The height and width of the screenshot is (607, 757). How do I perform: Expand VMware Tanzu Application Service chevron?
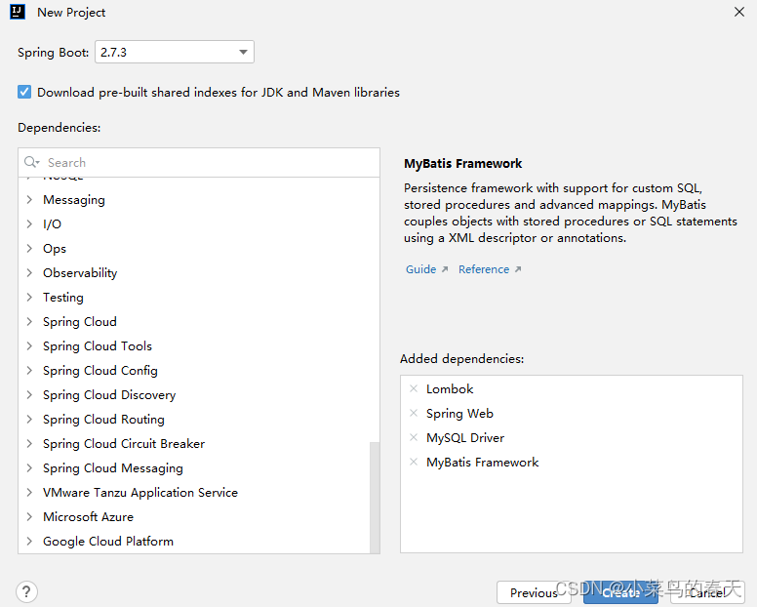click(x=29, y=492)
